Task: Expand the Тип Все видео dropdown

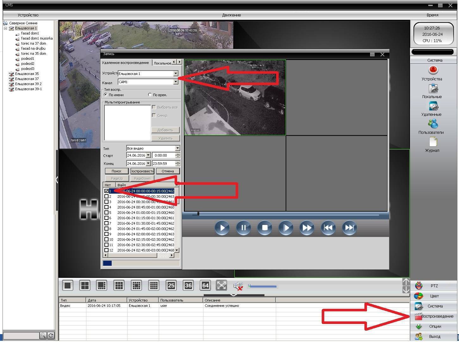Action: [x=177, y=148]
